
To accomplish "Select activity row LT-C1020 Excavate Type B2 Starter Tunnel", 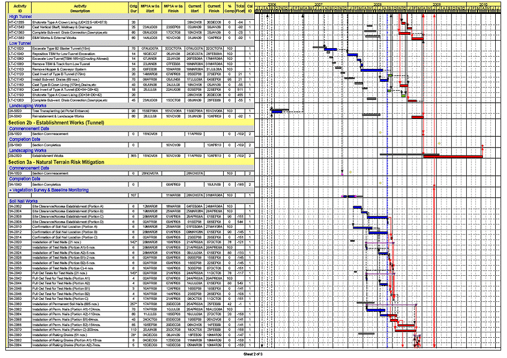I will (x=80, y=49).
